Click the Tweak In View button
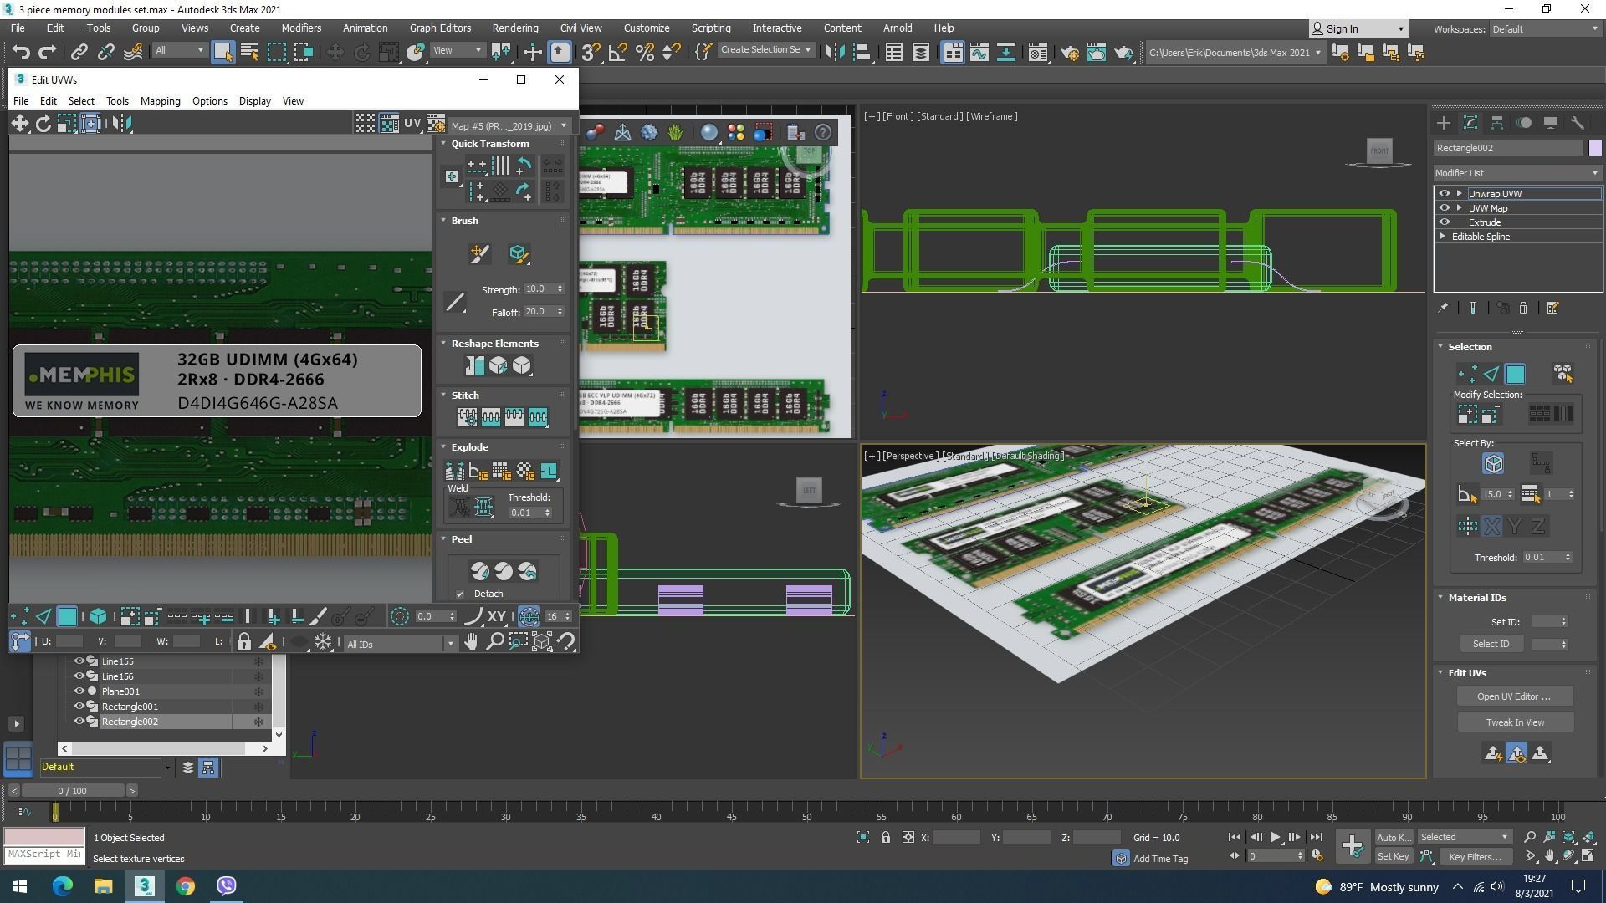The image size is (1606, 903). (x=1514, y=722)
